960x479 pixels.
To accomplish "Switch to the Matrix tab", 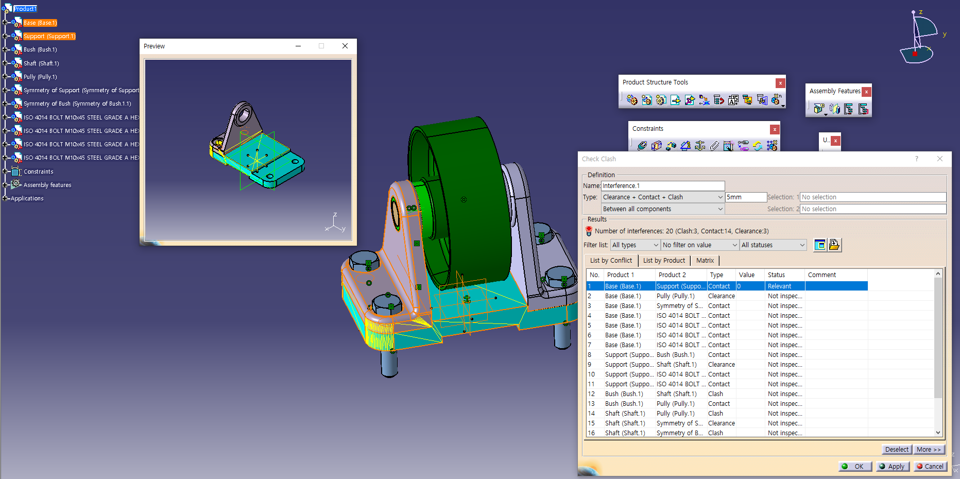I will (705, 261).
